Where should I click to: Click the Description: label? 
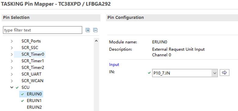click(x=120, y=49)
